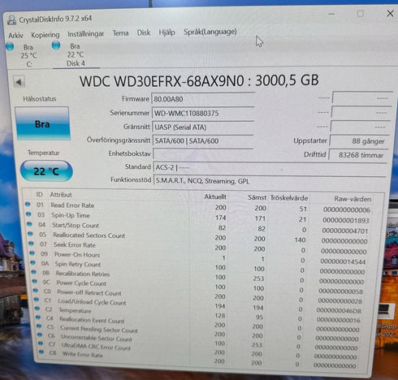
Task: Click the status dot for UltraDMA CRC Error Count
Action: tap(41, 343)
